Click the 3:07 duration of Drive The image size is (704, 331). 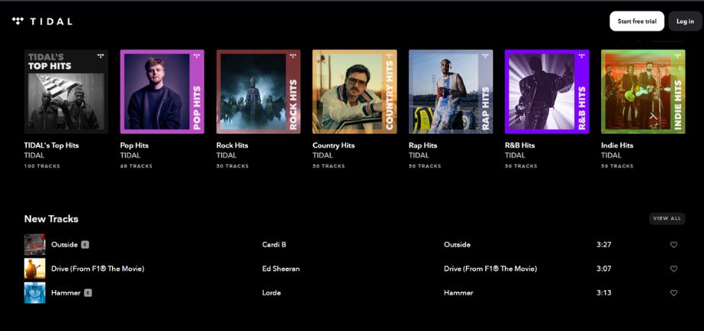pyautogui.click(x=603, y=269)
